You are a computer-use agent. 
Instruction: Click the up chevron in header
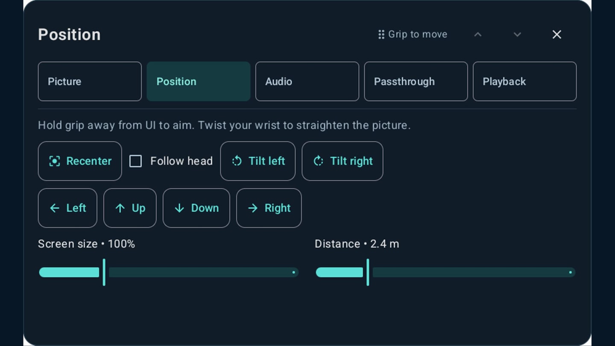point(478,34)
